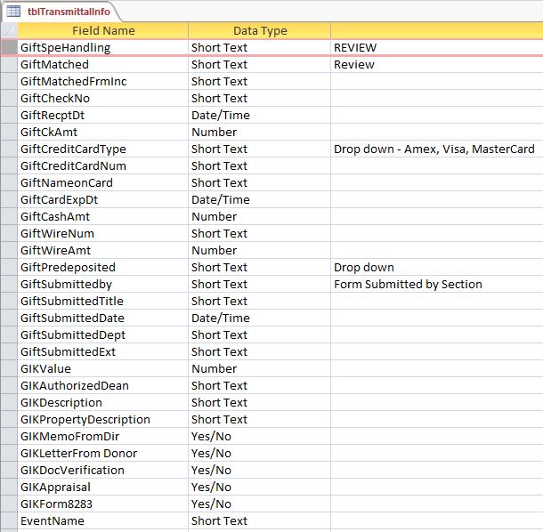Click the GiftPredeposited description cell
This screenshot has height=532, width=543.
(434, 267)
